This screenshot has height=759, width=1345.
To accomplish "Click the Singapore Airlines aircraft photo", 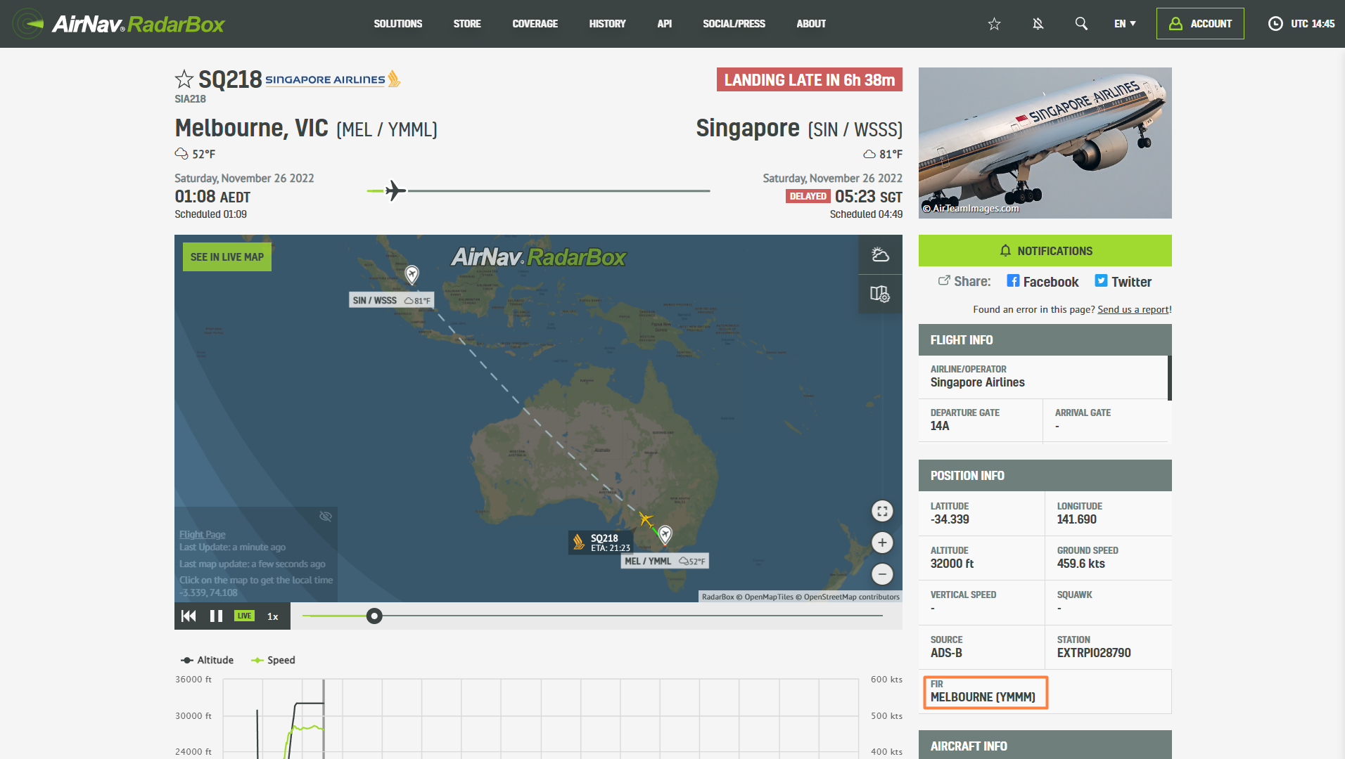I will (1045, 143).
